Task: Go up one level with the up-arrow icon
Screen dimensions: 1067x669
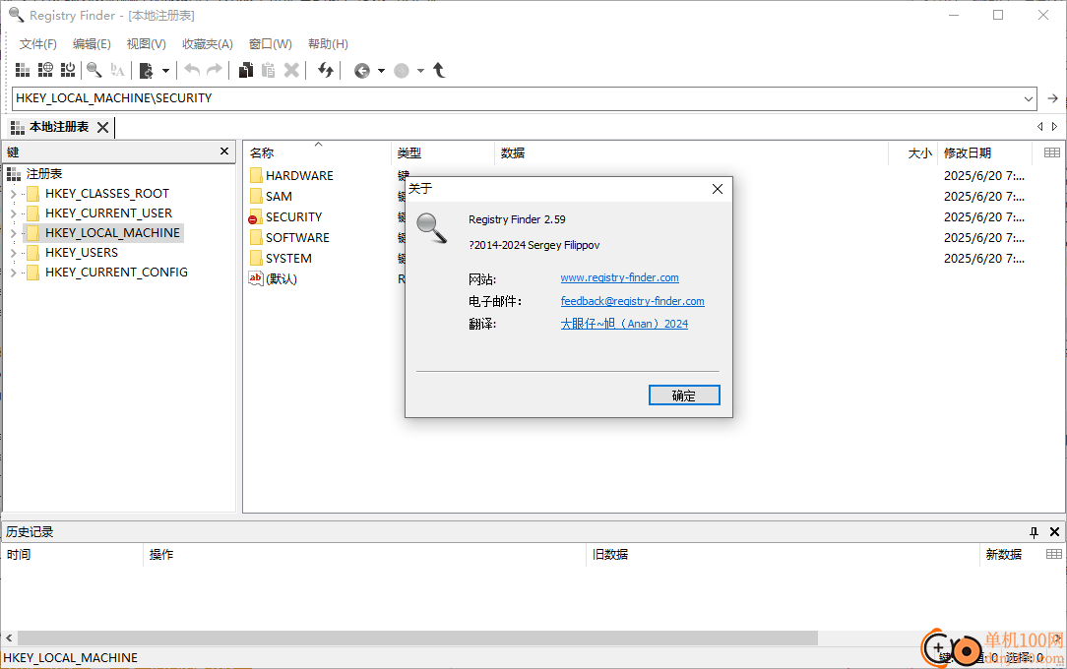Action: tap(440, 70)
